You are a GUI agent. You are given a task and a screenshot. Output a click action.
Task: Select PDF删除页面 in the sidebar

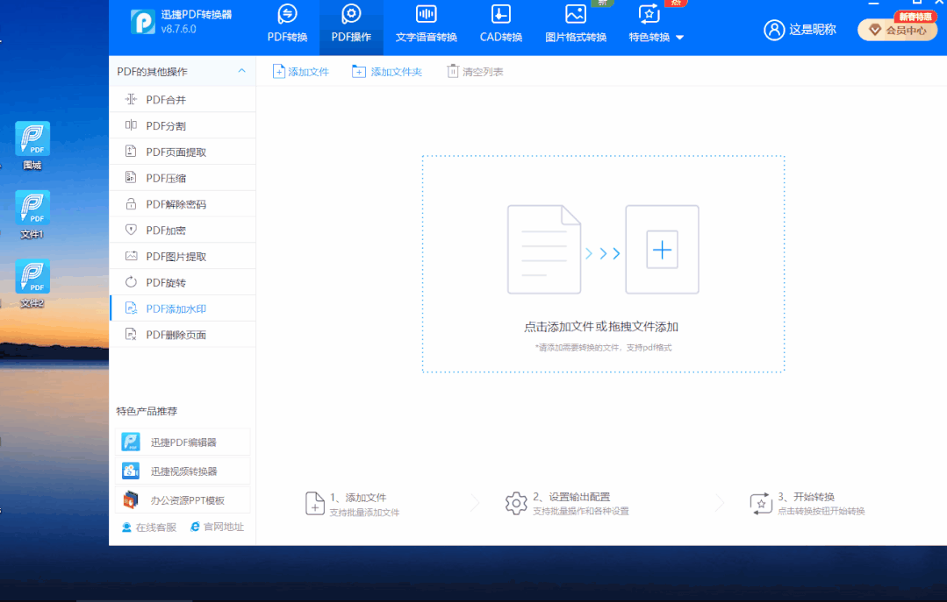(x=183, y=334)
